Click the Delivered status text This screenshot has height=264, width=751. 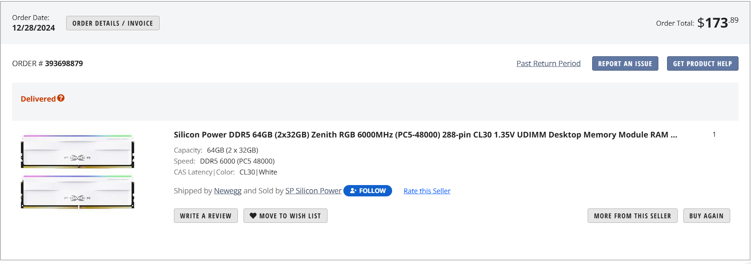coord(38,99)
